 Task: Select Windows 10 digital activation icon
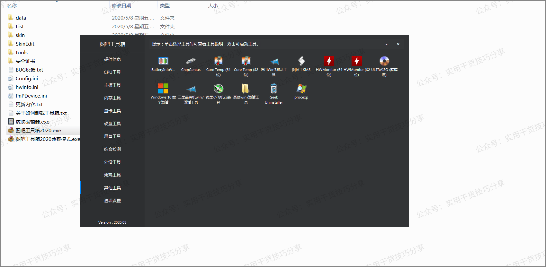(163, 89)
